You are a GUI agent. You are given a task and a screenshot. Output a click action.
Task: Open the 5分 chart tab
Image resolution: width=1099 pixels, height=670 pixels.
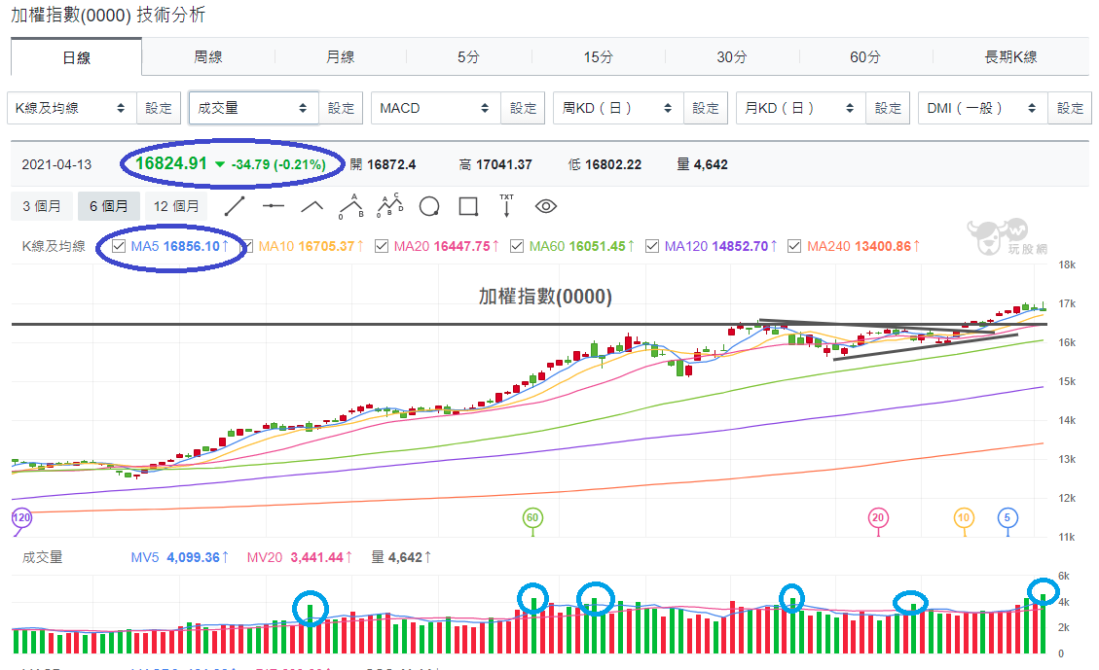pos(469,56)
